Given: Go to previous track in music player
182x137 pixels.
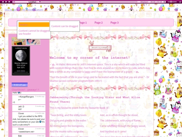Looking at the screenshot, I should click(x=3, y=2).
